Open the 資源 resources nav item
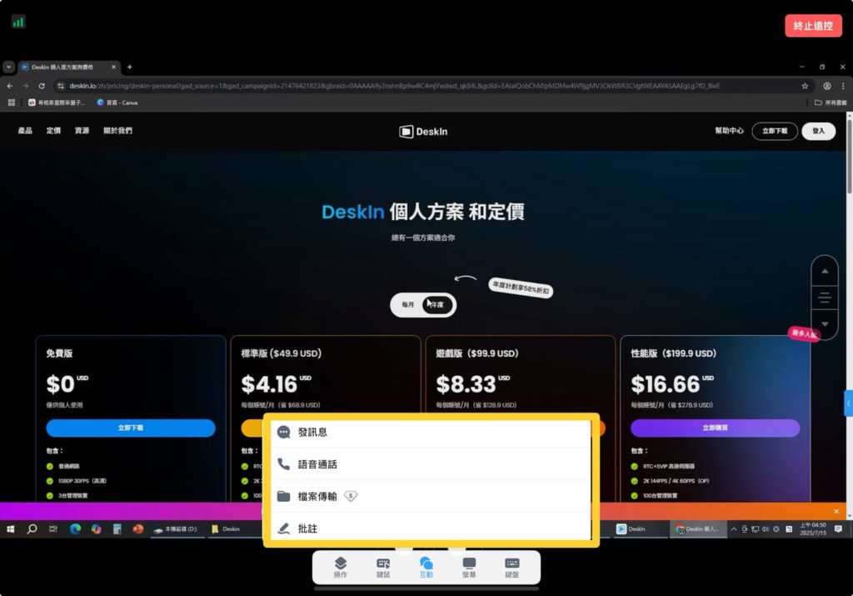 click(82, 131)
